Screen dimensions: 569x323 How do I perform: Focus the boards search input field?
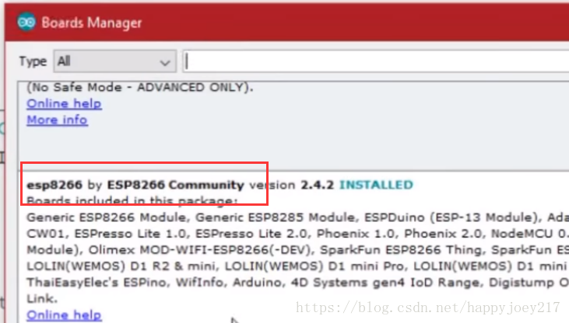click(376, 61)
